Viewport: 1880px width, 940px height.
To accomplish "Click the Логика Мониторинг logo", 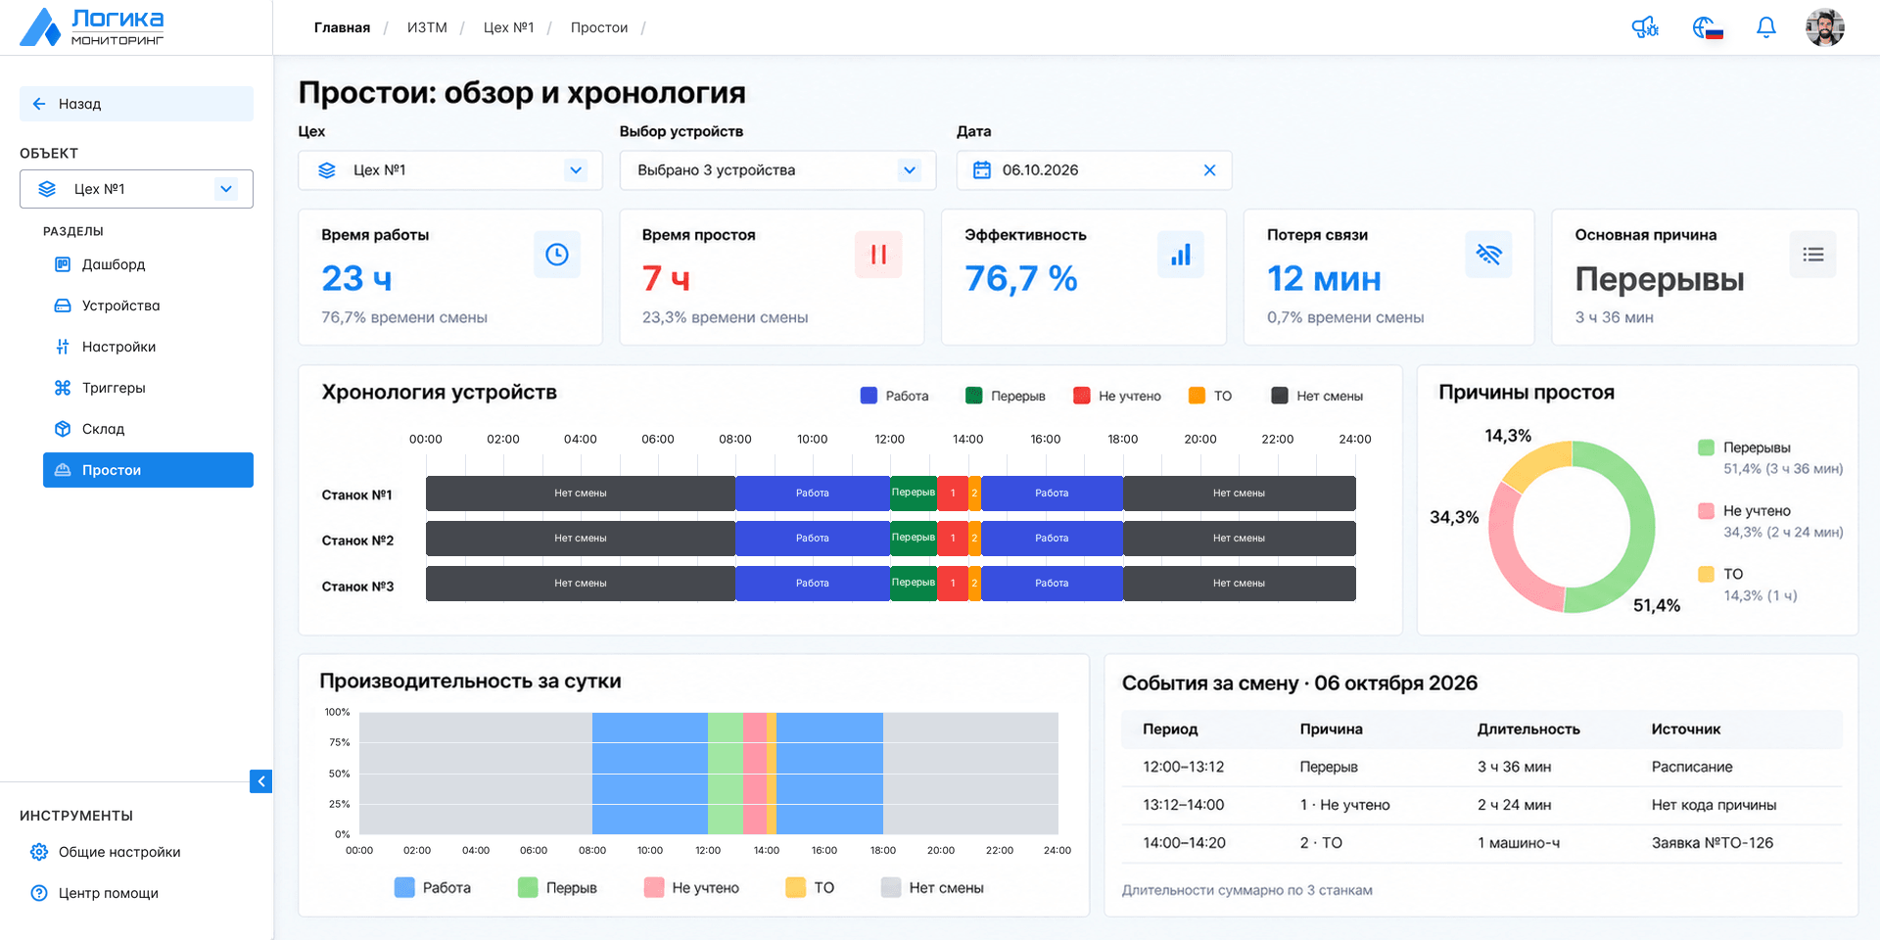I will click(92, 27).
